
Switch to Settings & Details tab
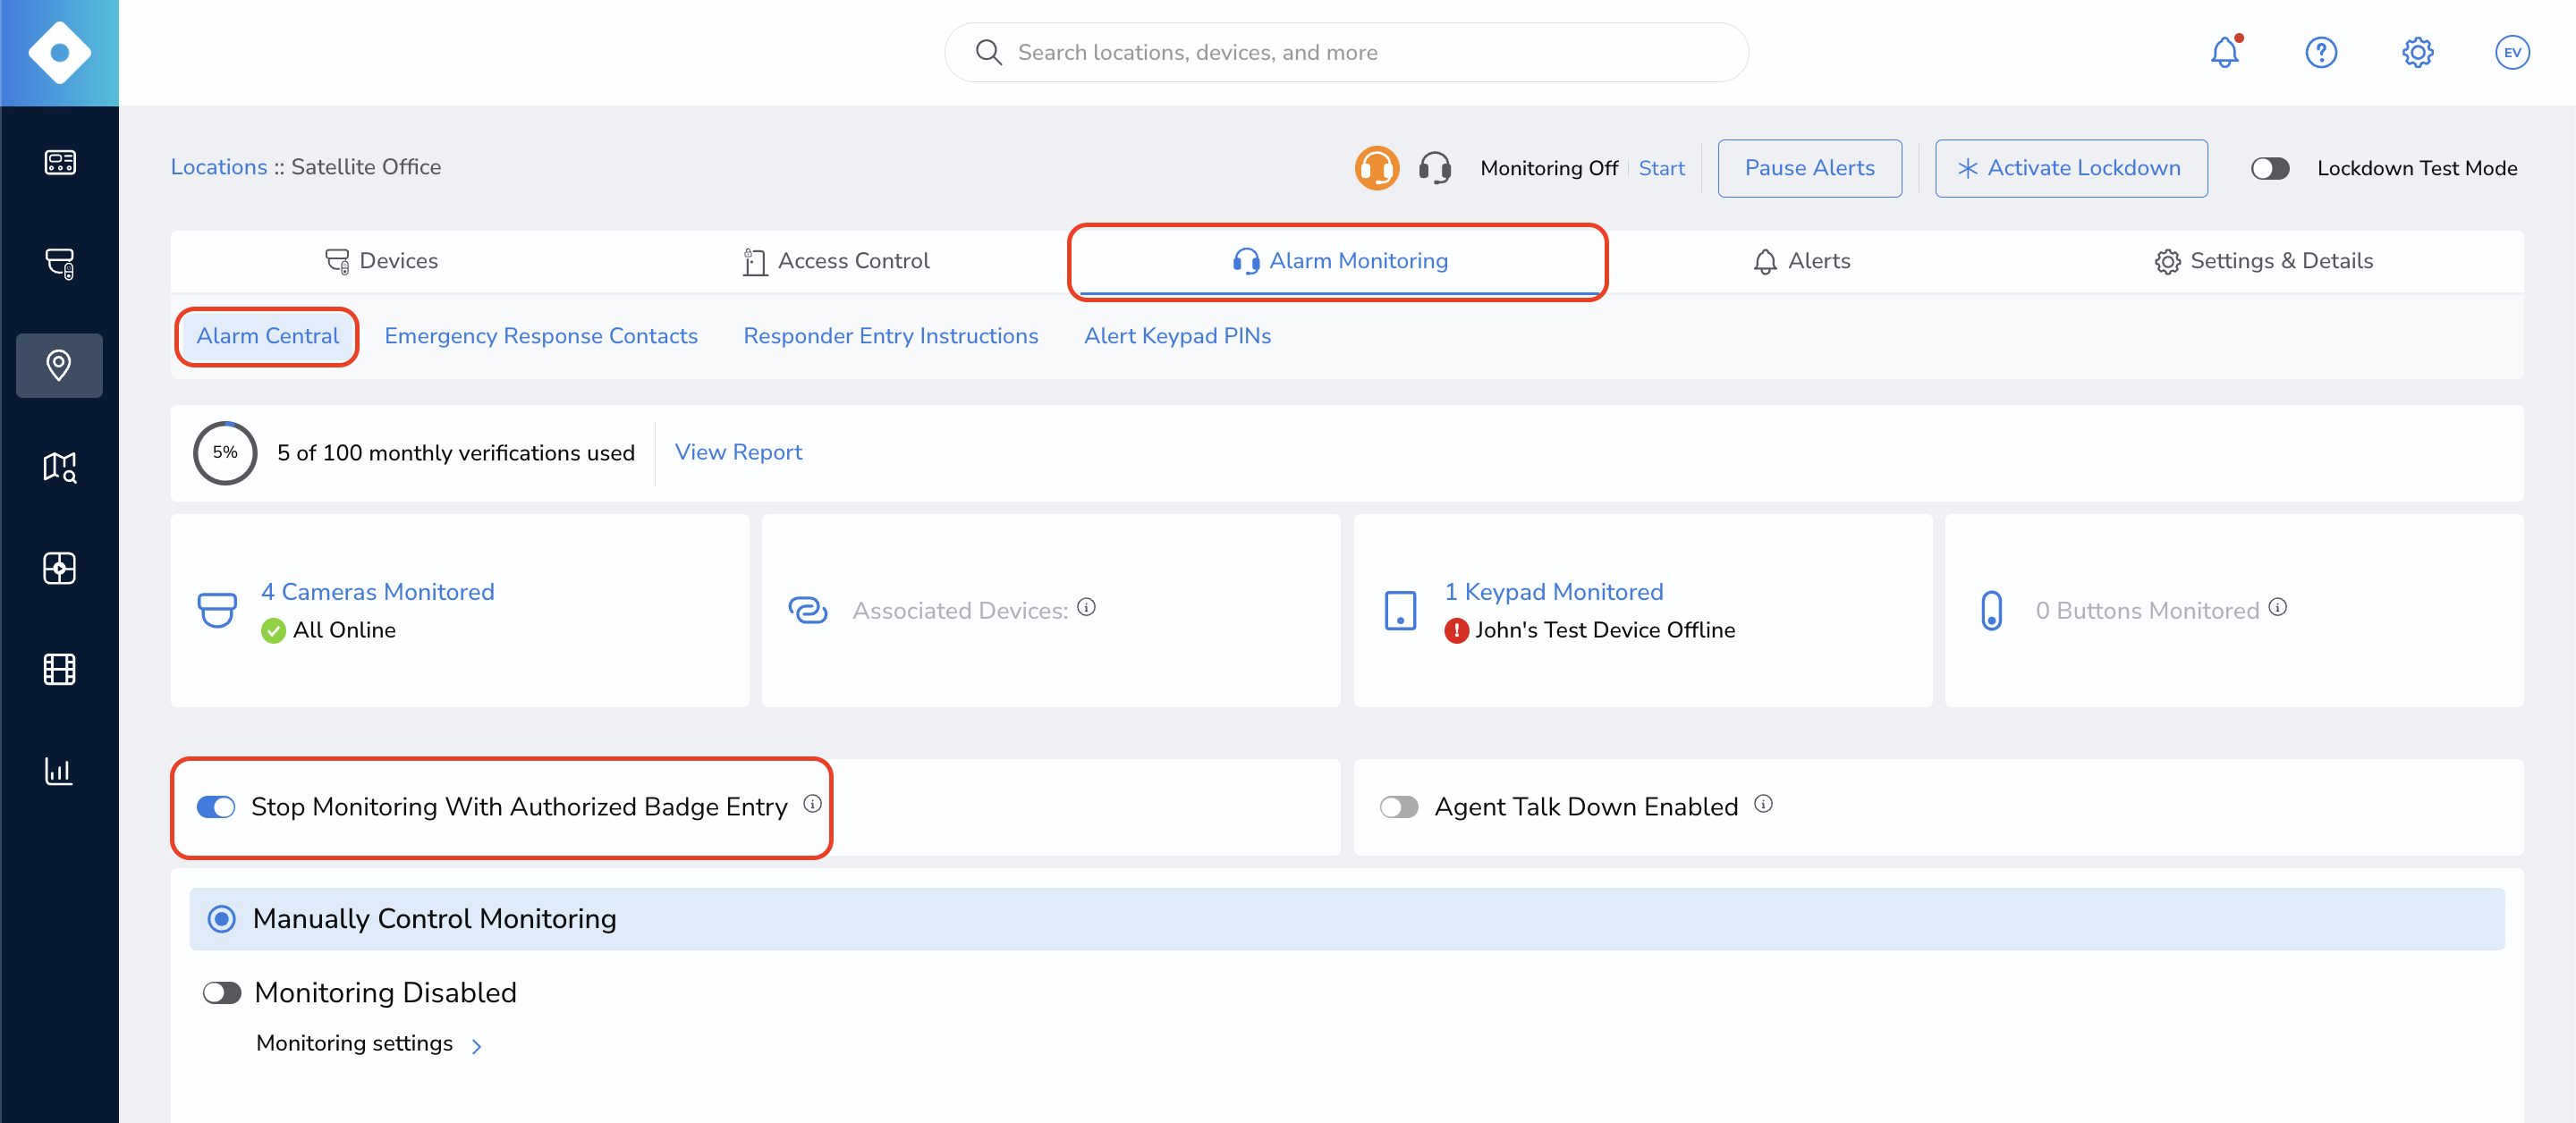pyautogui.click(x=2263, y=261)
